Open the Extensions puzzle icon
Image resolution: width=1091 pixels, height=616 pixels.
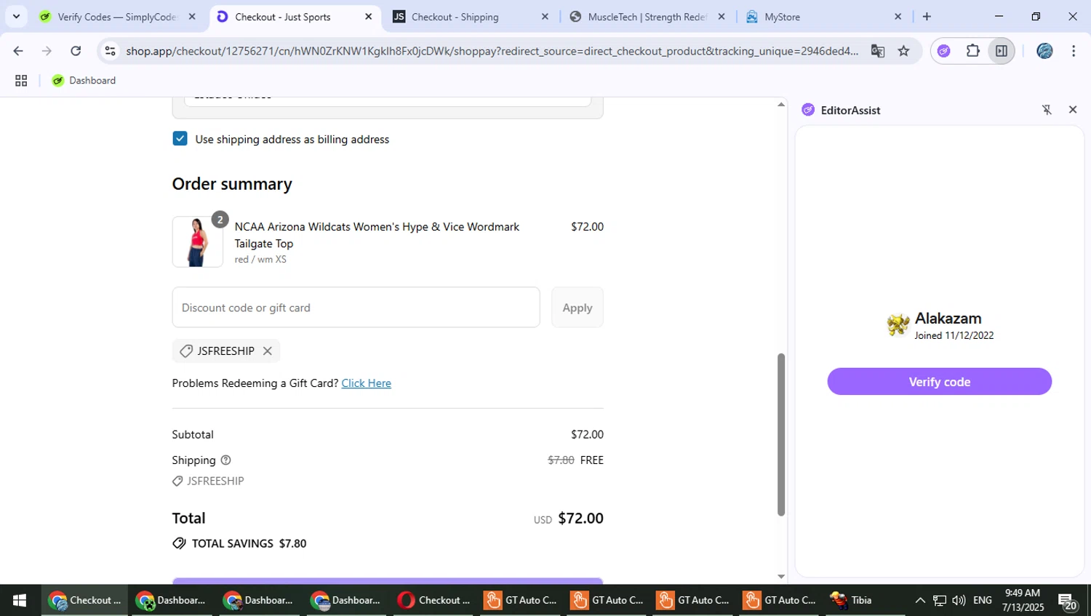click(973, 51)
